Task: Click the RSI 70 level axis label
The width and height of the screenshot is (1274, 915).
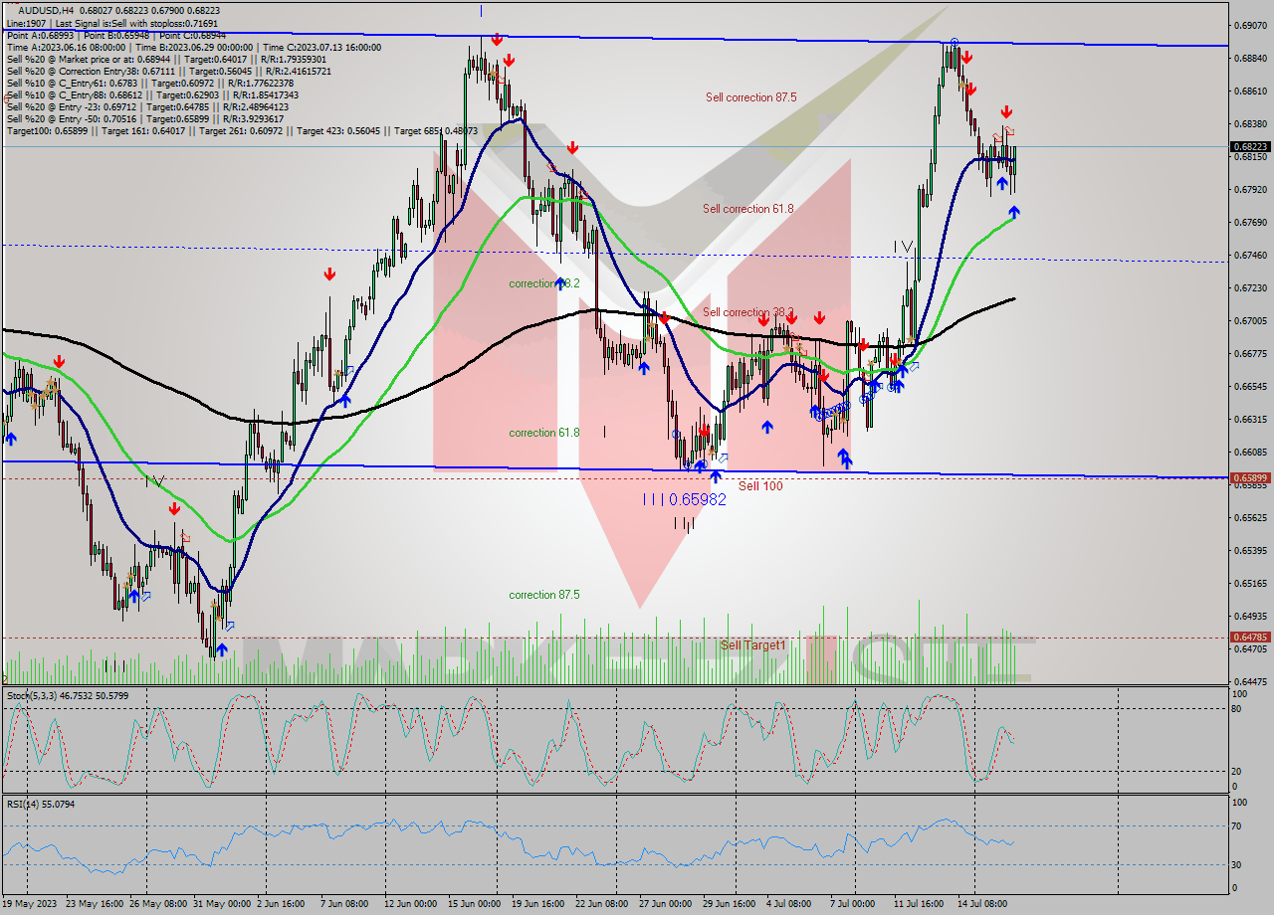Action: [x=1238, y=825]
